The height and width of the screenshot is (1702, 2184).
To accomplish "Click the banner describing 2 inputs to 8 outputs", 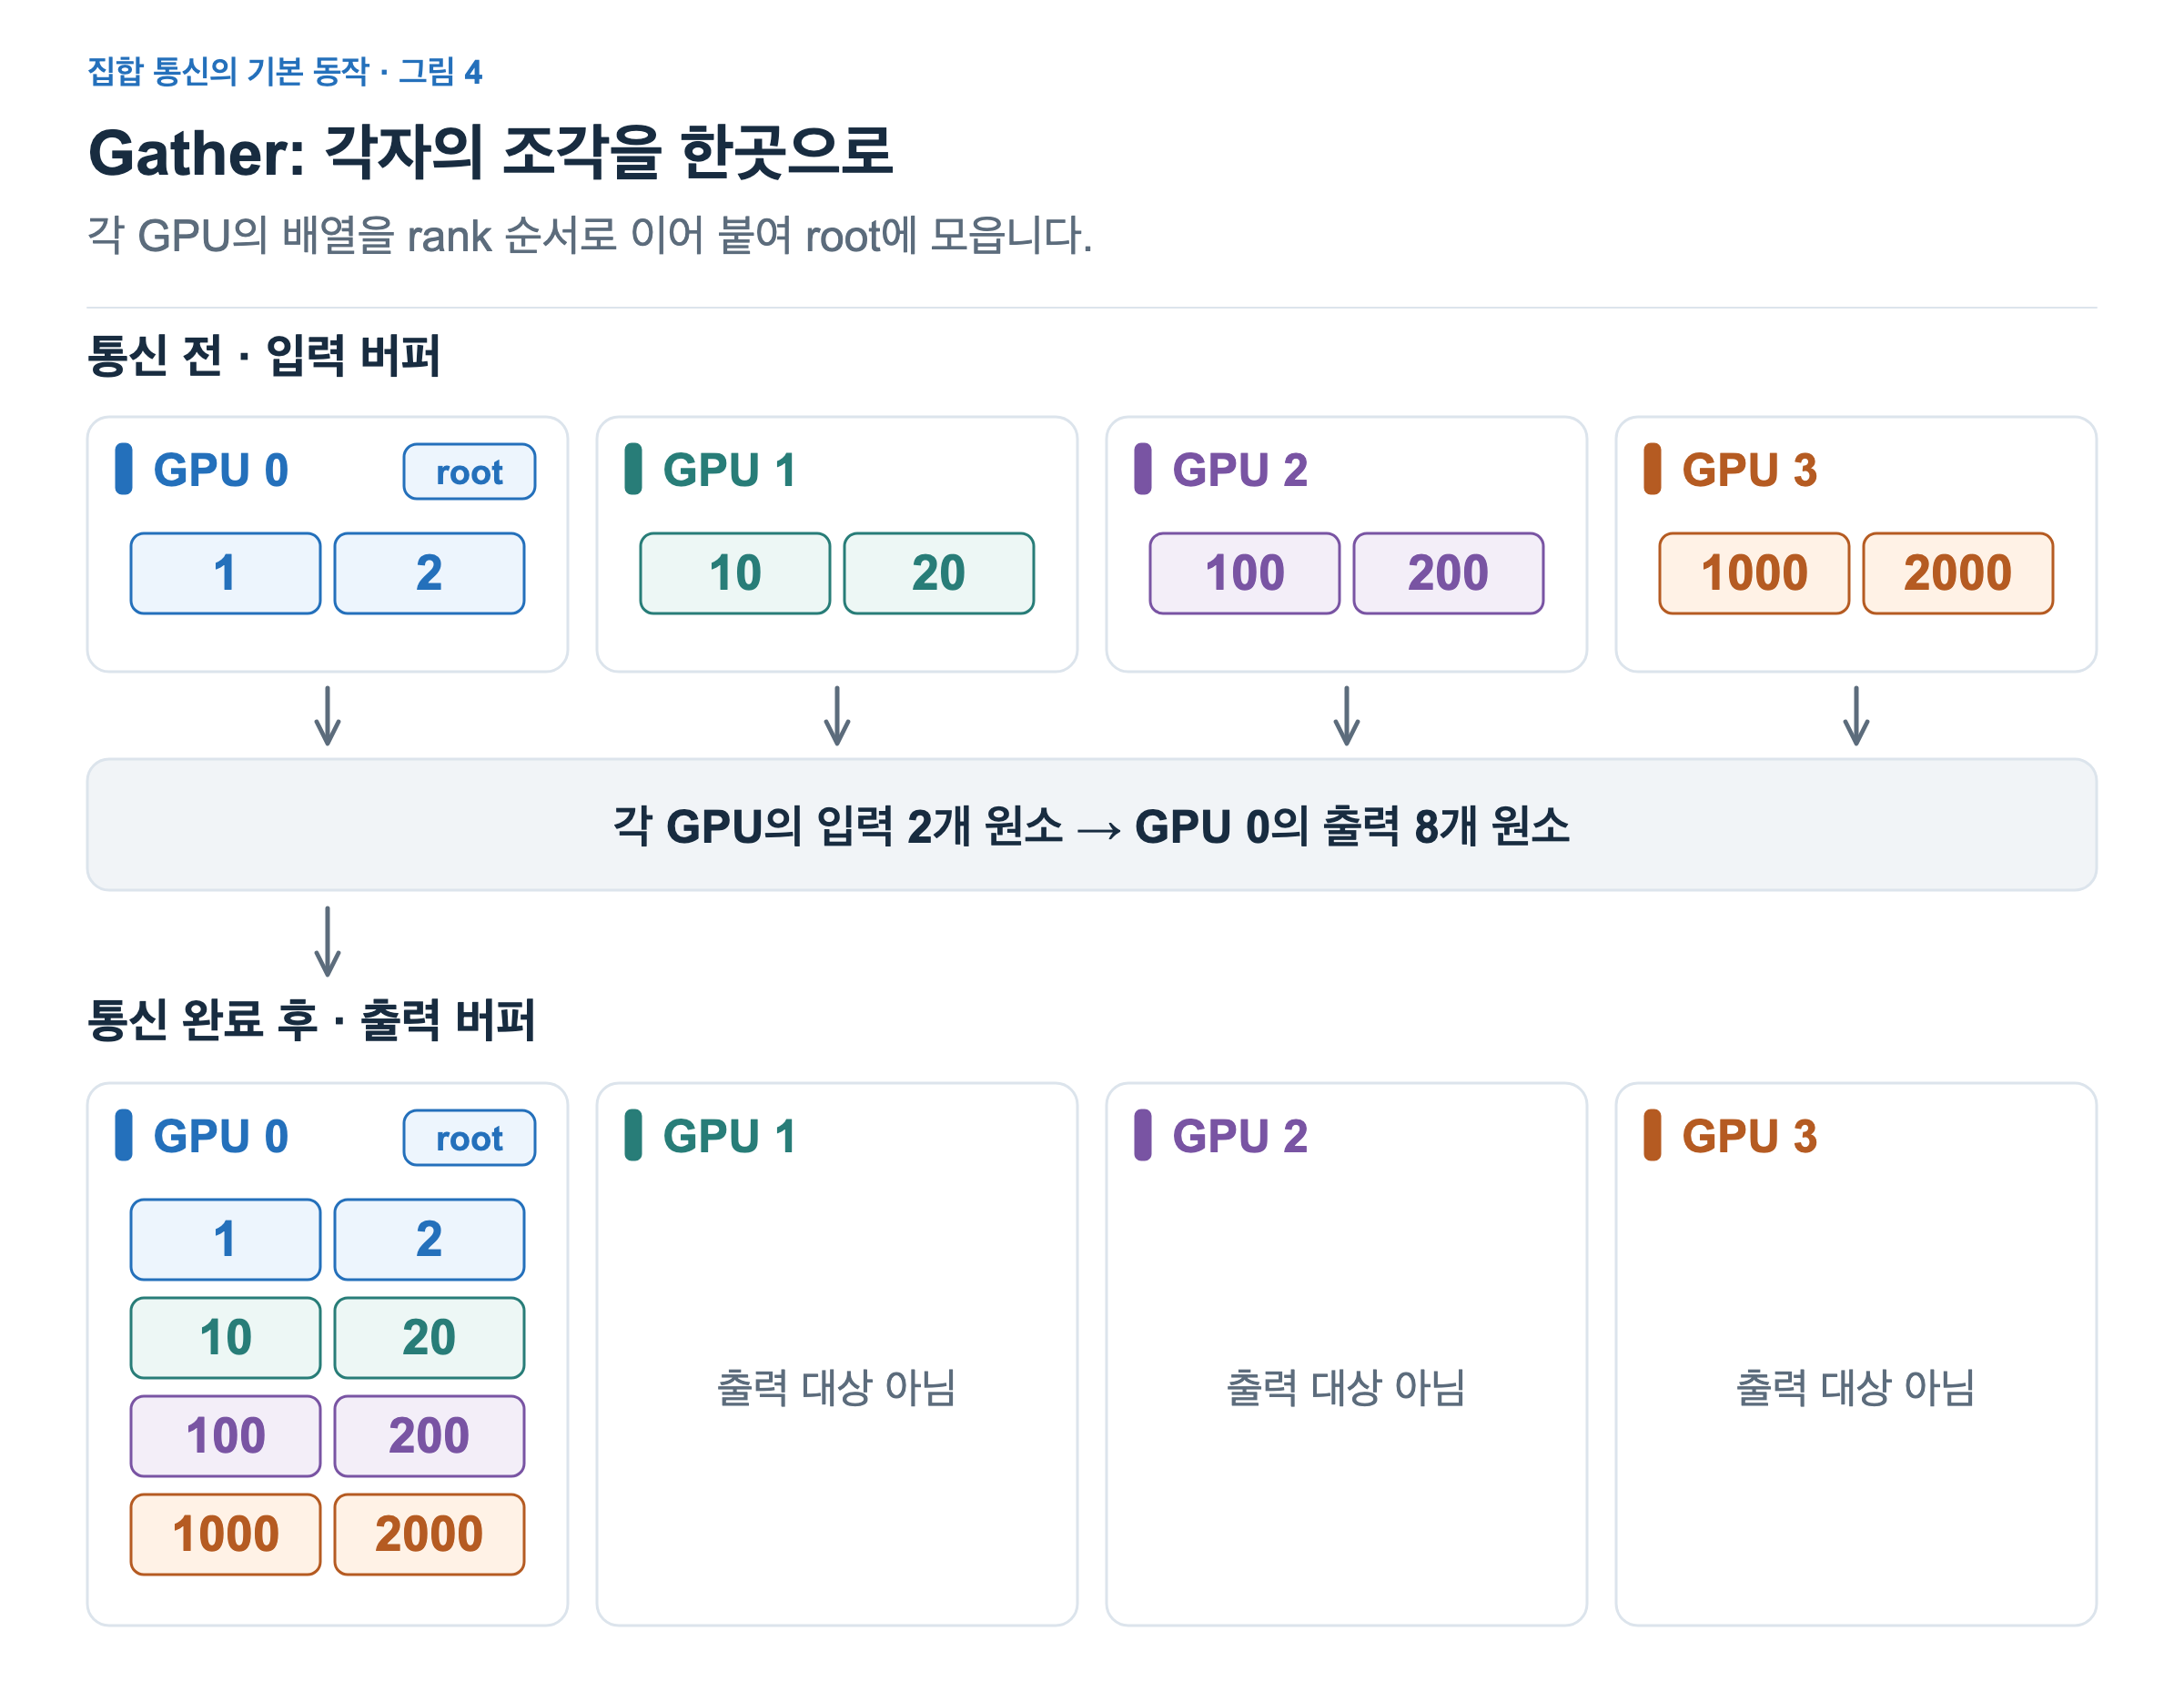I will point(1092,825).
